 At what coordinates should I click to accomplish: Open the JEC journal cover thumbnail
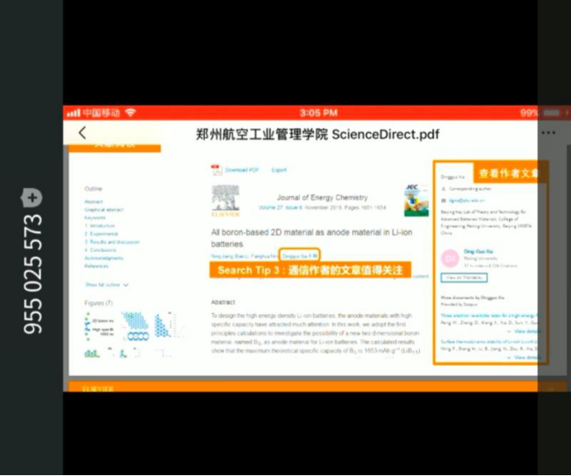416,201
